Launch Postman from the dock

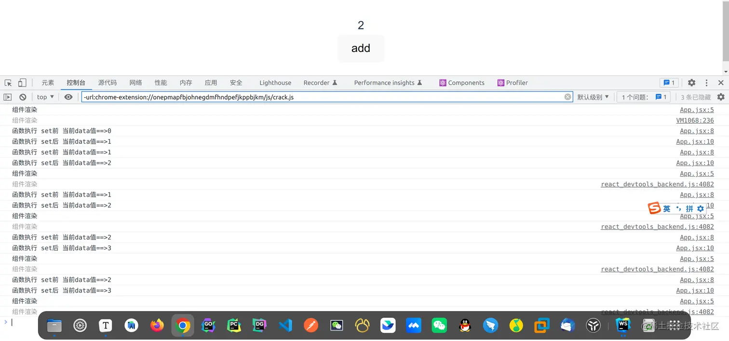click(311, 326)
